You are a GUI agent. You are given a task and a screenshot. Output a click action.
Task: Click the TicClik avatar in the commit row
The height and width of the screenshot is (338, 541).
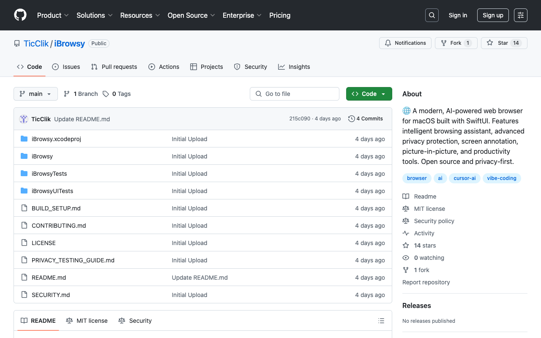click(23, 119)
